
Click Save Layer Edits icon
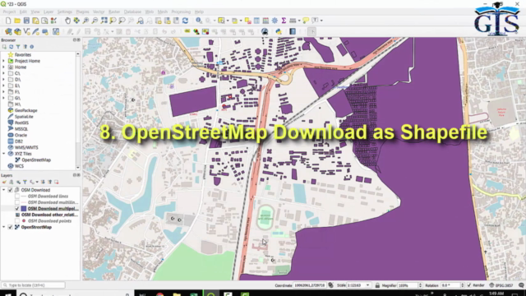88,31
